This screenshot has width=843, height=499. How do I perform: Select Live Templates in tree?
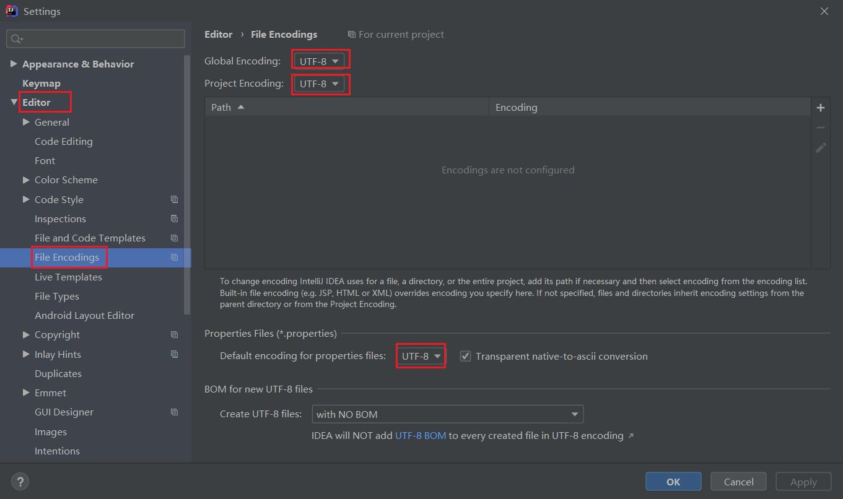click(68, 277)
